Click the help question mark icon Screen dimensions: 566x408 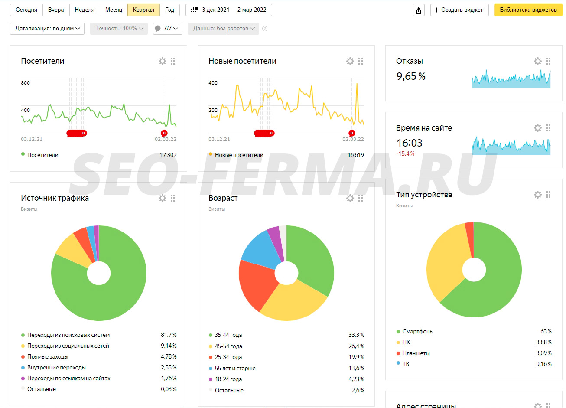(x=265, y=29)
